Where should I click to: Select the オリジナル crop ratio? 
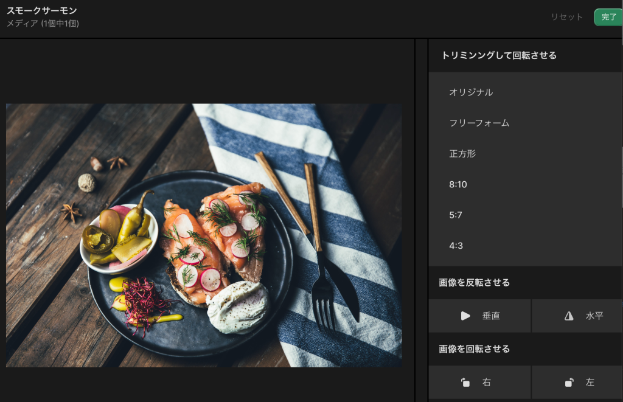(471, 92)
